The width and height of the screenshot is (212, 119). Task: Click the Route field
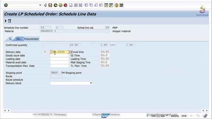[x=56, y=76]
